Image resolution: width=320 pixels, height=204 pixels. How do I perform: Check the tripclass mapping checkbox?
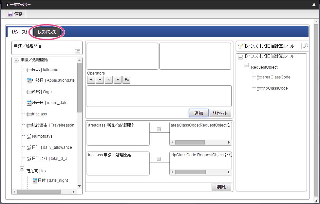point(159,159)
